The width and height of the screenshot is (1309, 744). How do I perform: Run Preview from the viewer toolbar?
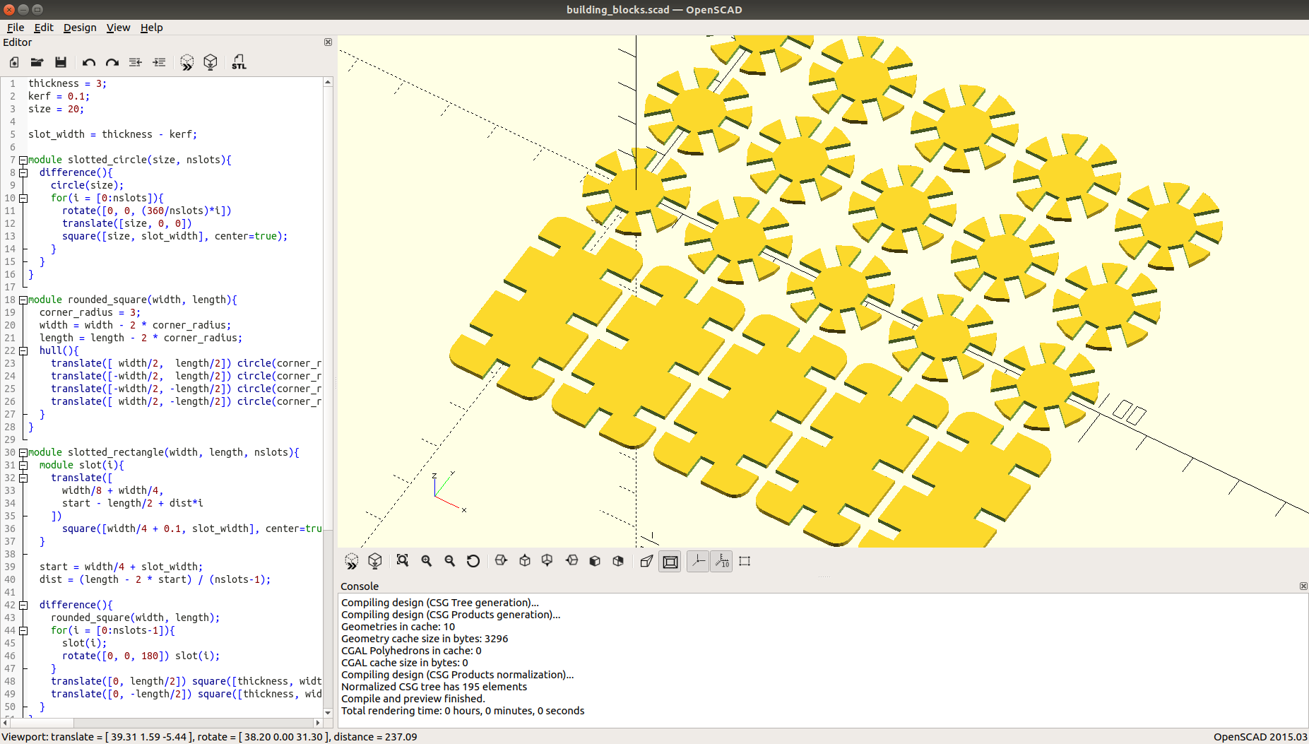pos(351,561)
